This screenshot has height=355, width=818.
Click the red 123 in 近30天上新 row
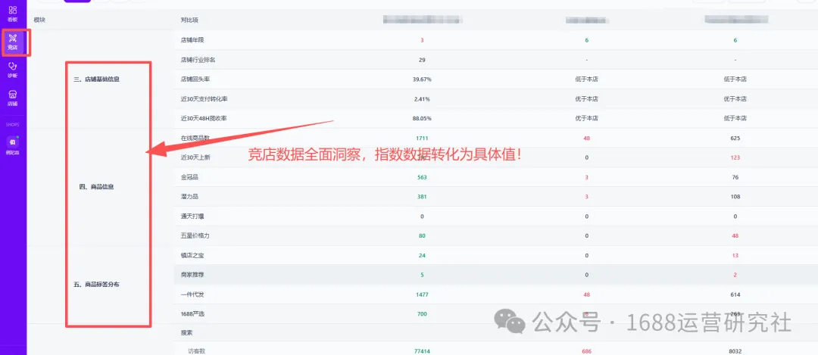pyautogui.click(x=735, y=157)
